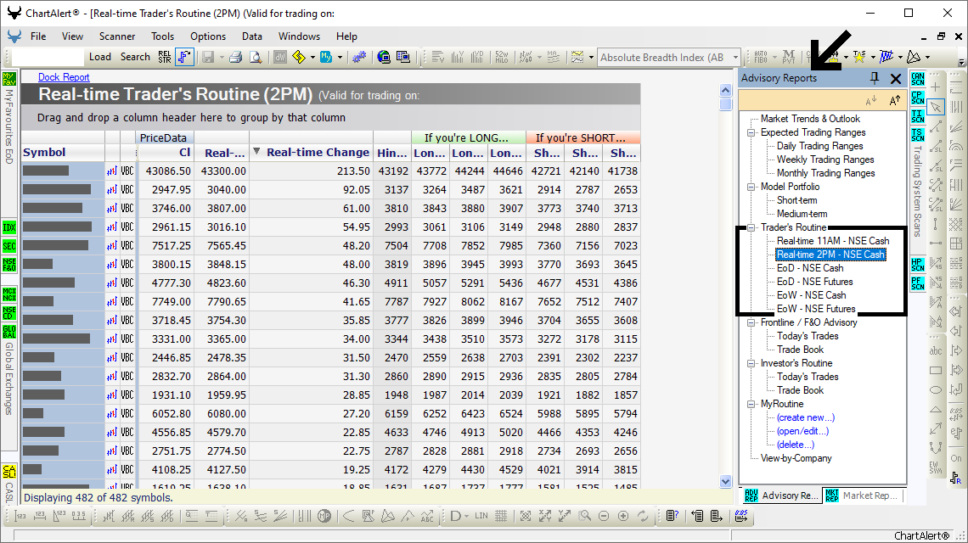
Task: Collapse the Trader's Routine tree node
Action: tap(751, 227)
